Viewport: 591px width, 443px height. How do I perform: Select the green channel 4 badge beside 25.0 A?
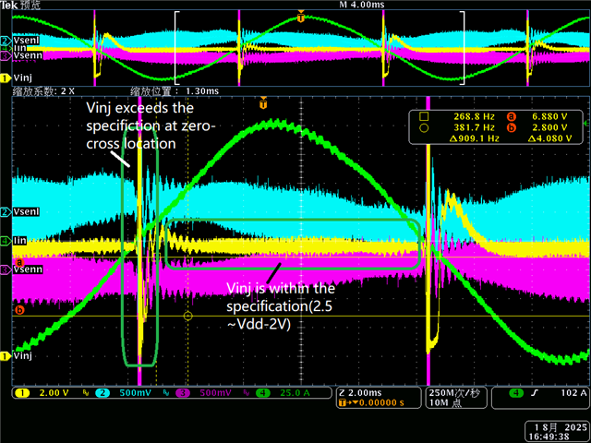263,393
